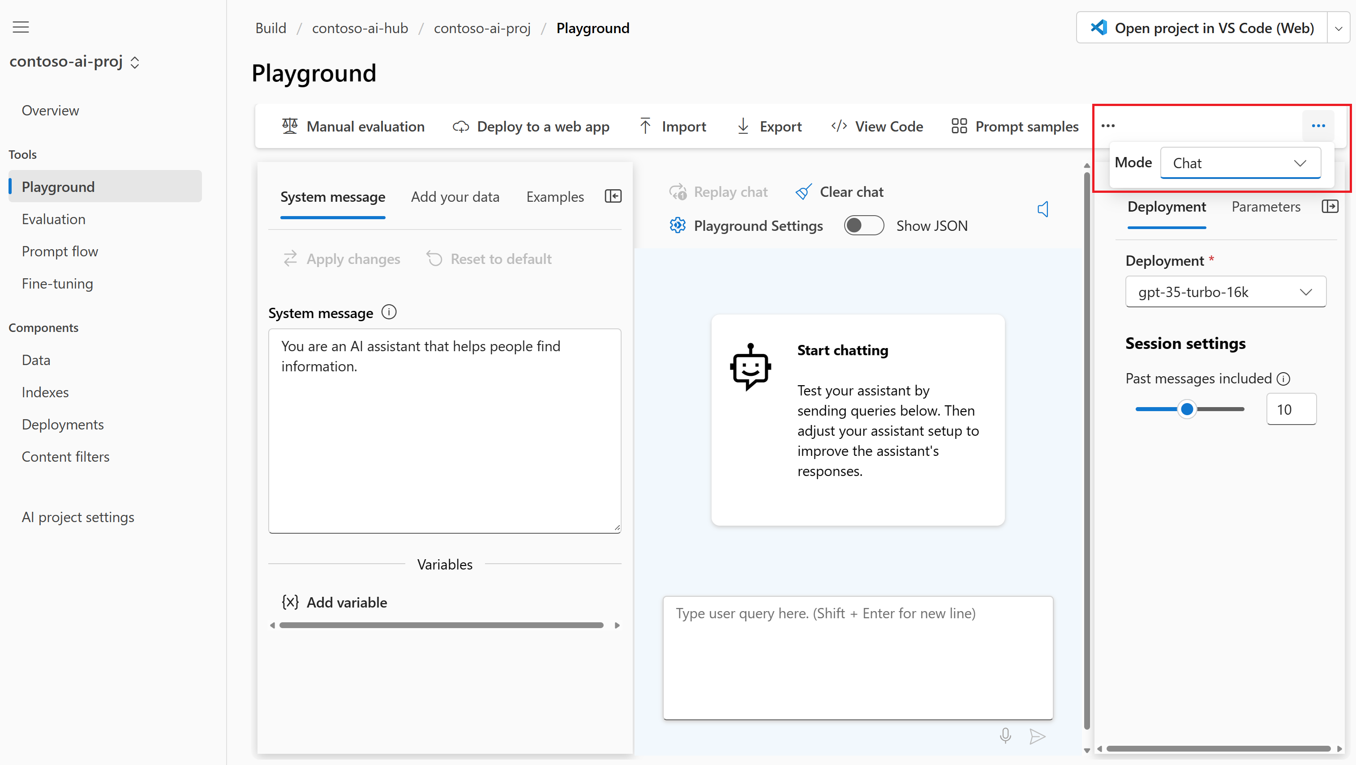
Task: Click the chat area vertical scrollbar
Action: (x=1086, y=450)
